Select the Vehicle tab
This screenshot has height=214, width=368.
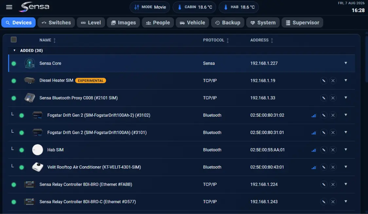pos(193,23)
